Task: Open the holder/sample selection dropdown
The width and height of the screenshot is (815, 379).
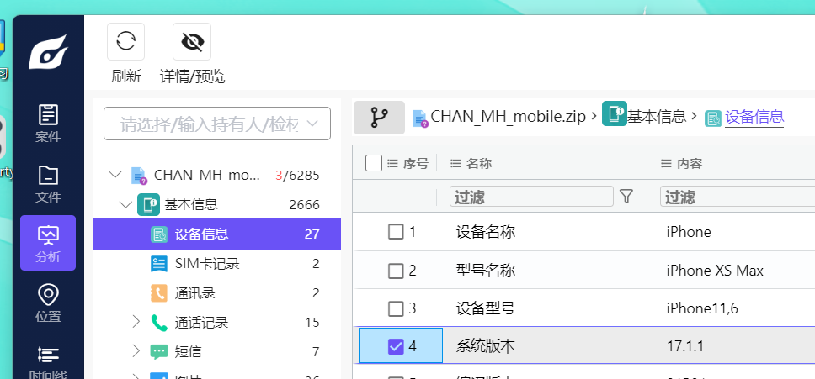Action: (x=216, y=124)
